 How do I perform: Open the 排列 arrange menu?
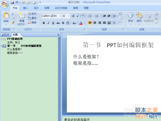pos(139,18)
